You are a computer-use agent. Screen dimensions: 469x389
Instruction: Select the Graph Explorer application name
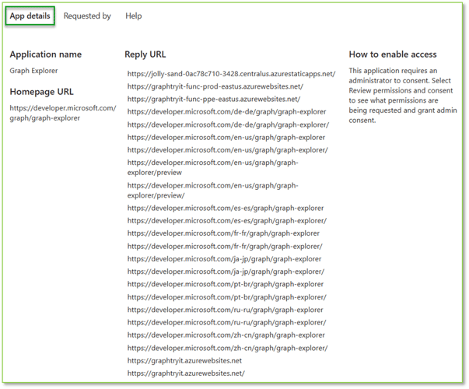(33, 71)
